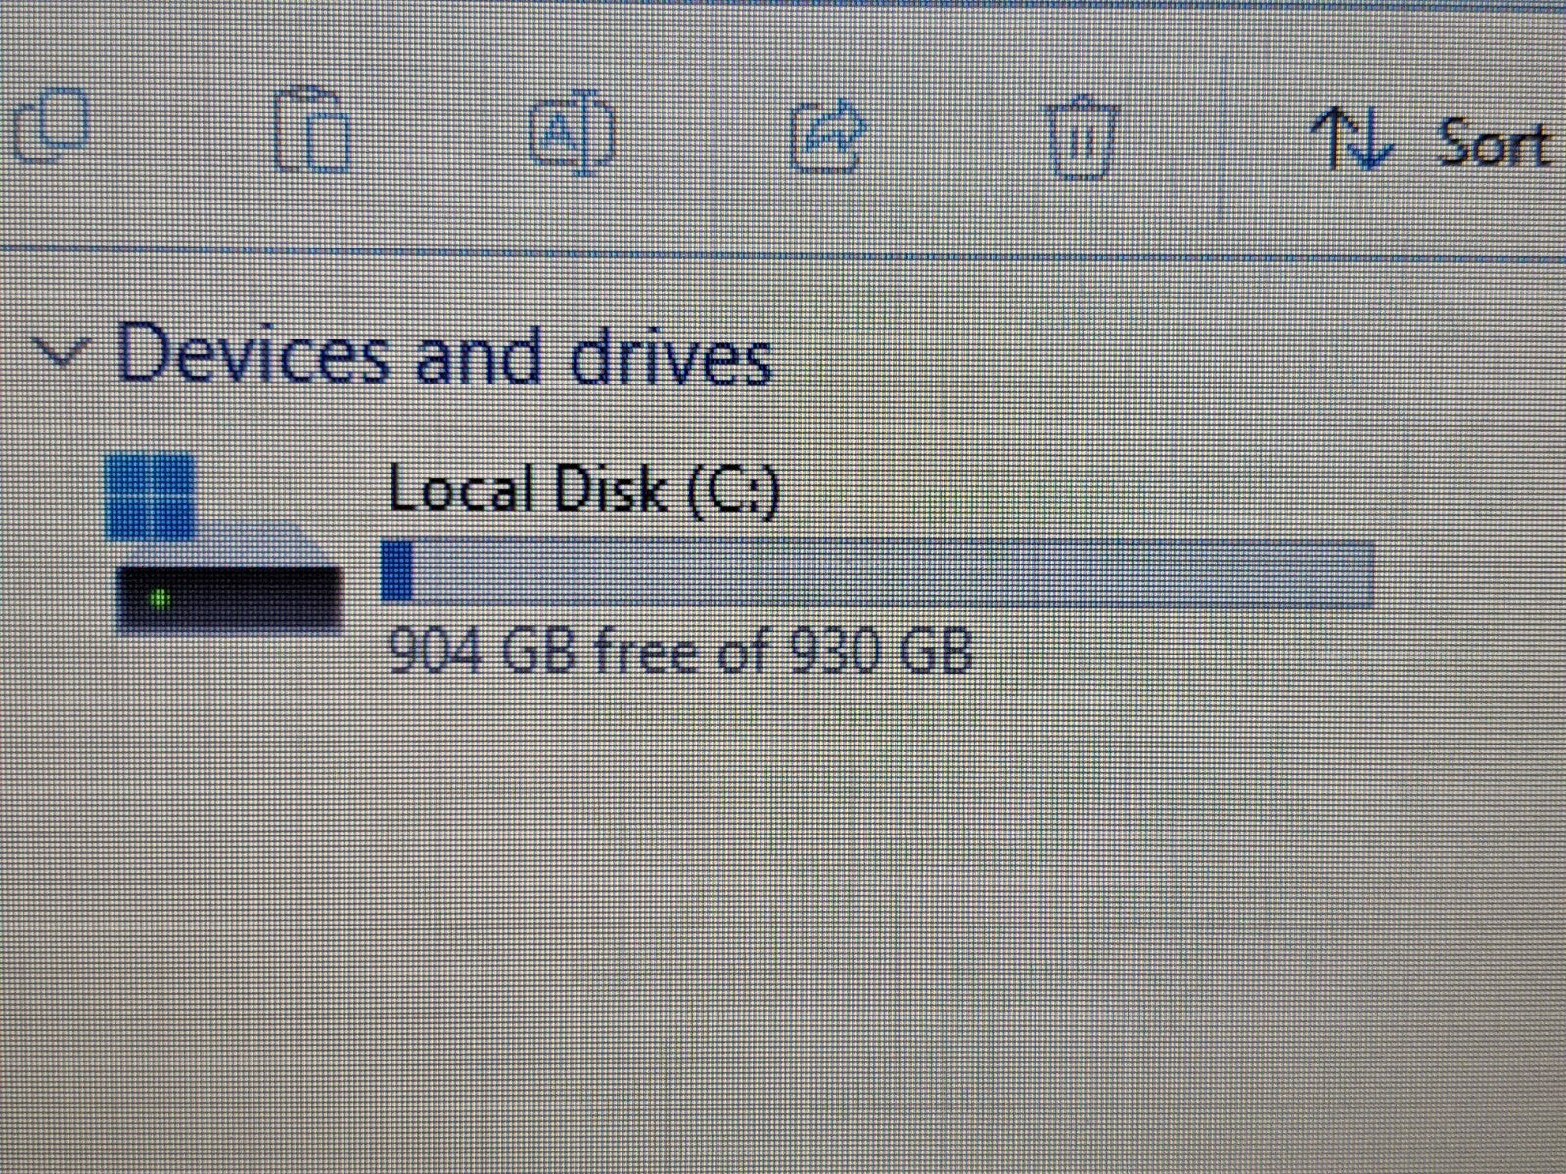Click the dark blue used-space segment of bar
The width and height of the screenshot is (1566, 1174).
(396, 569)
